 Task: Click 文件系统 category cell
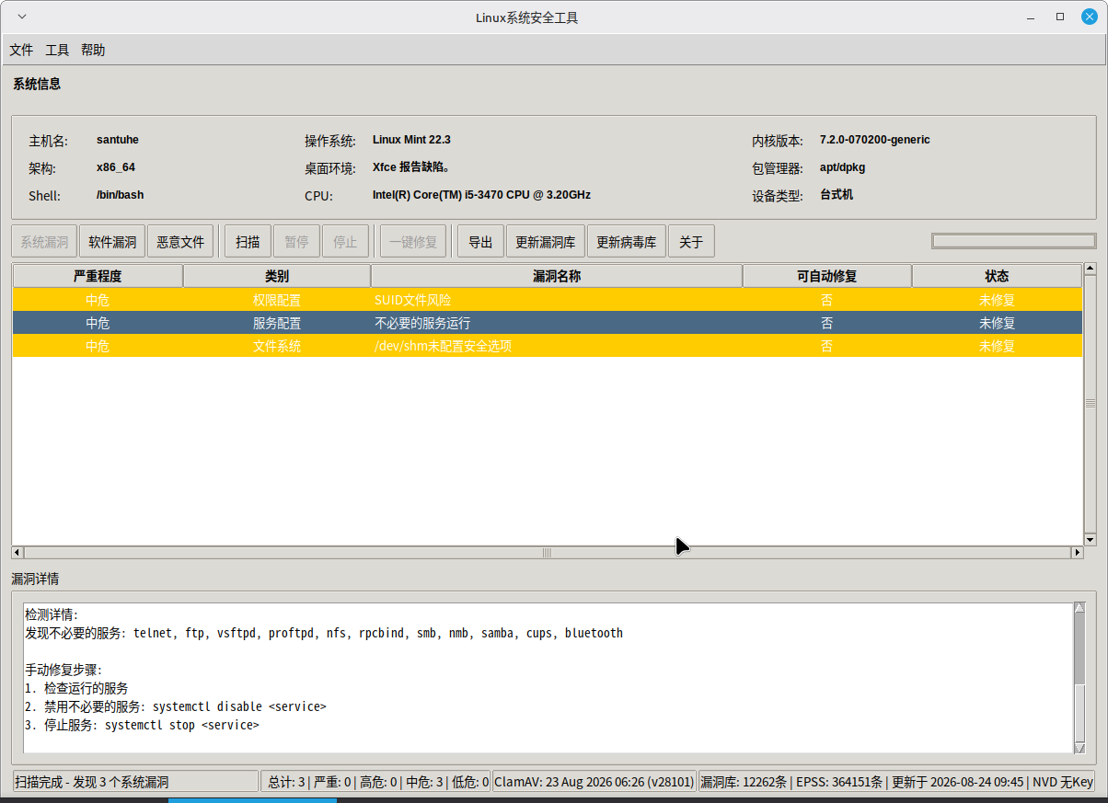(277, 346)
